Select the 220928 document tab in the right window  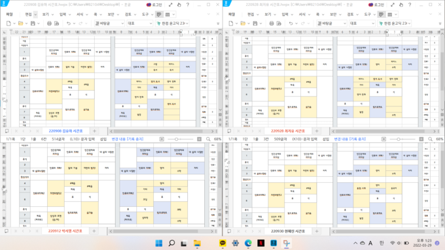pyautogui.click(x=288, y=131)
